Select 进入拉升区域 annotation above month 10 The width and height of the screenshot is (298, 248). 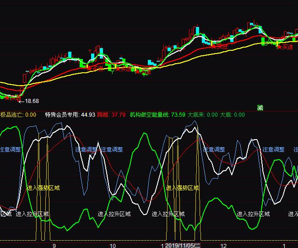114,214
